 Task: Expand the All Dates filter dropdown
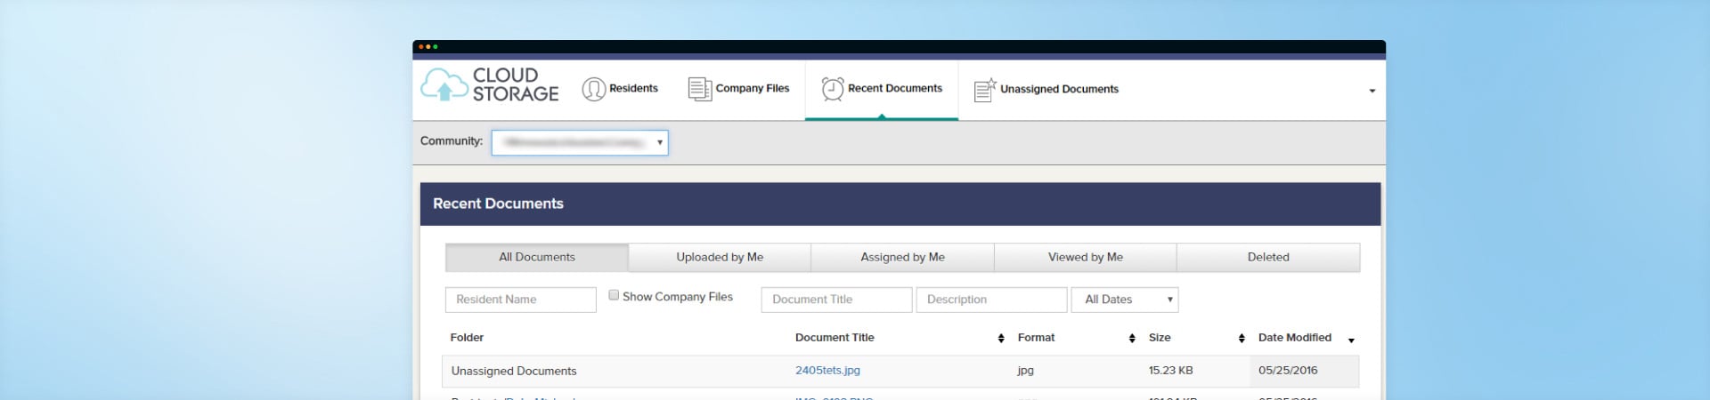[1124, 300]
